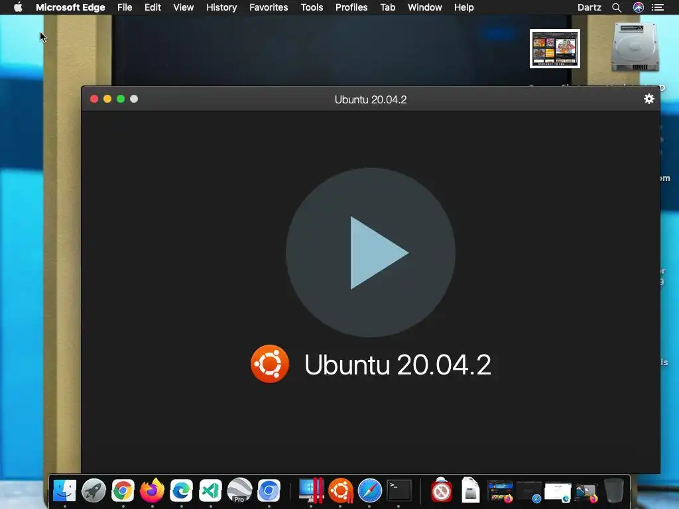679x509 pixels.
Task: Open the View menu
Action: coord(183,7)
